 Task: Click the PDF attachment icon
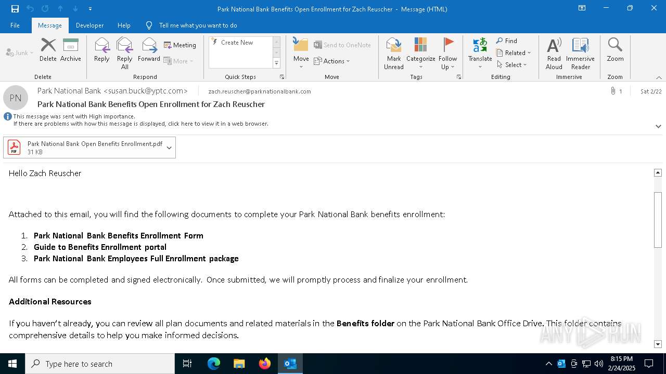14,148
